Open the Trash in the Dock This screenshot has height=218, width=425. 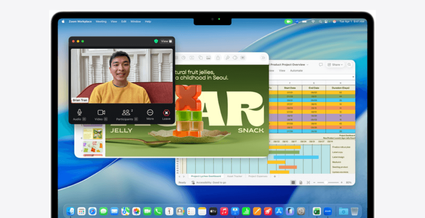354,211
